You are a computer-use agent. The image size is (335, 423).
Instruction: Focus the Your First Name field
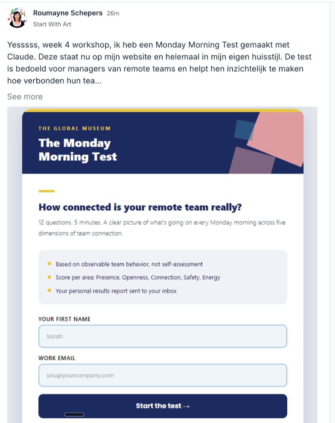coord(163,336)
